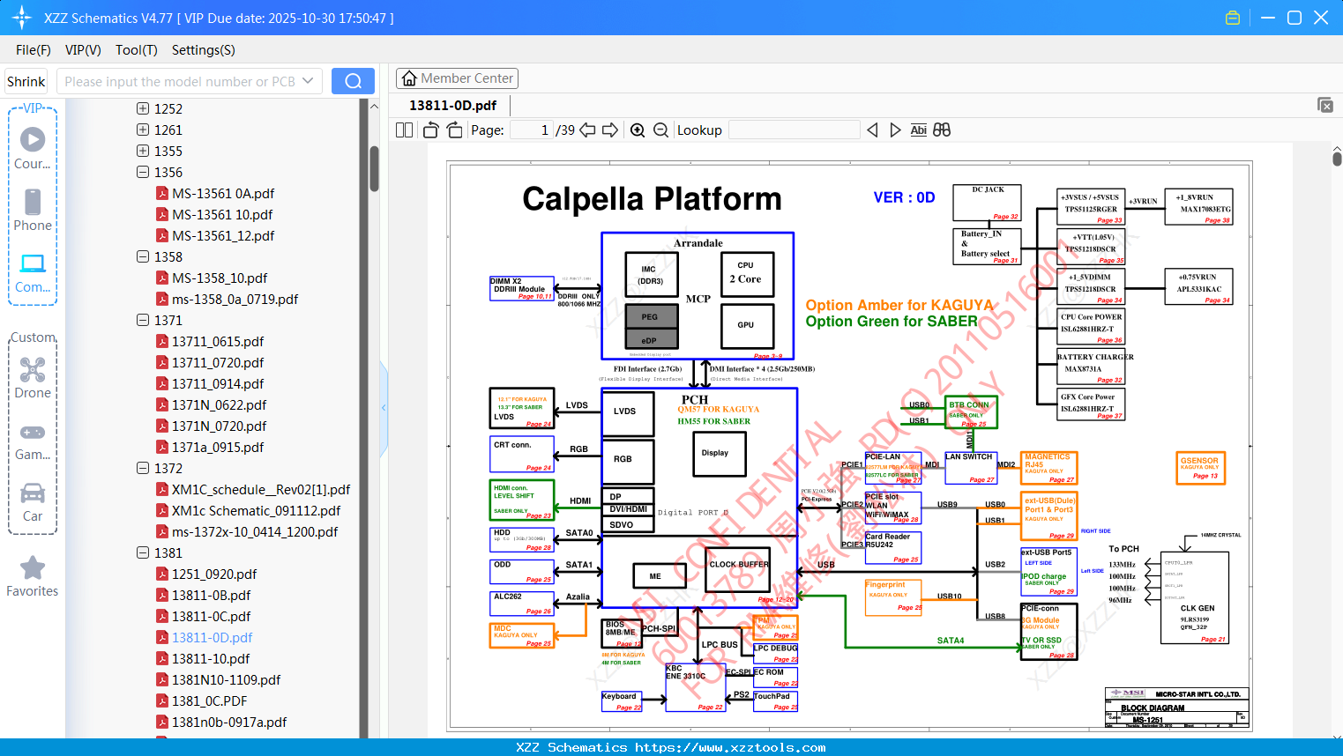Open the Courses sidebar section
The image size is (1343, 756).
point(33,149)
